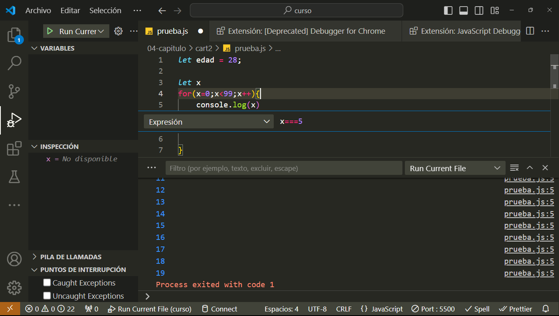The height and width of the screenshot is (316, 559).
Task: Open the Run and Debug view
Action: click(14, 120)
